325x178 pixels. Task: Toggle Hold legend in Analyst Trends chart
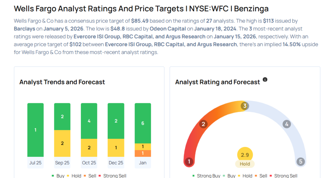(x=74, y=176)
